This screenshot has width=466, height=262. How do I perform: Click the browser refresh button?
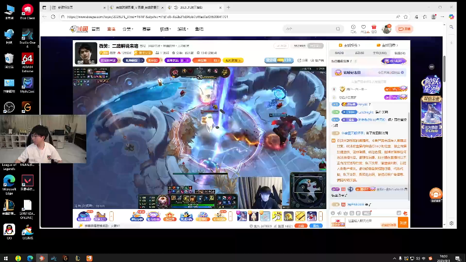pyautogui.click(x=53, y=17)
